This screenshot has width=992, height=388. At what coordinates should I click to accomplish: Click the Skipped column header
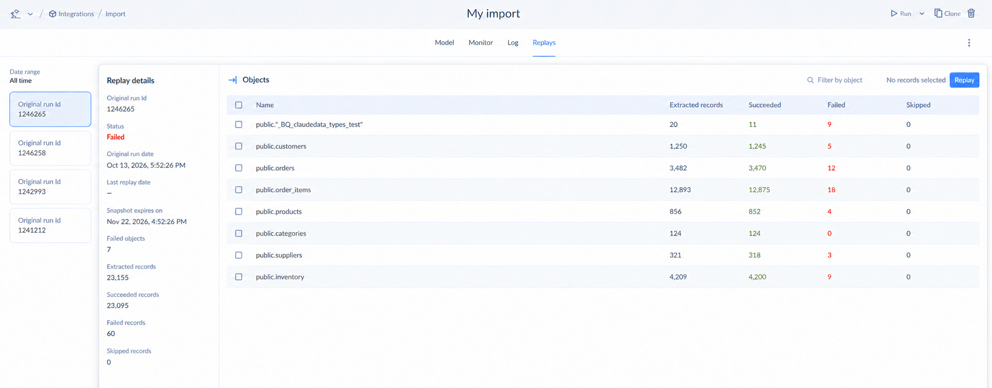(x=918, y=105)
